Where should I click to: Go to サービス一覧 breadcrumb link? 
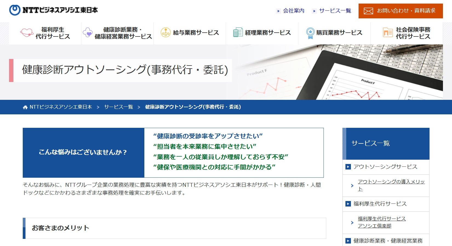pos(119,107)
